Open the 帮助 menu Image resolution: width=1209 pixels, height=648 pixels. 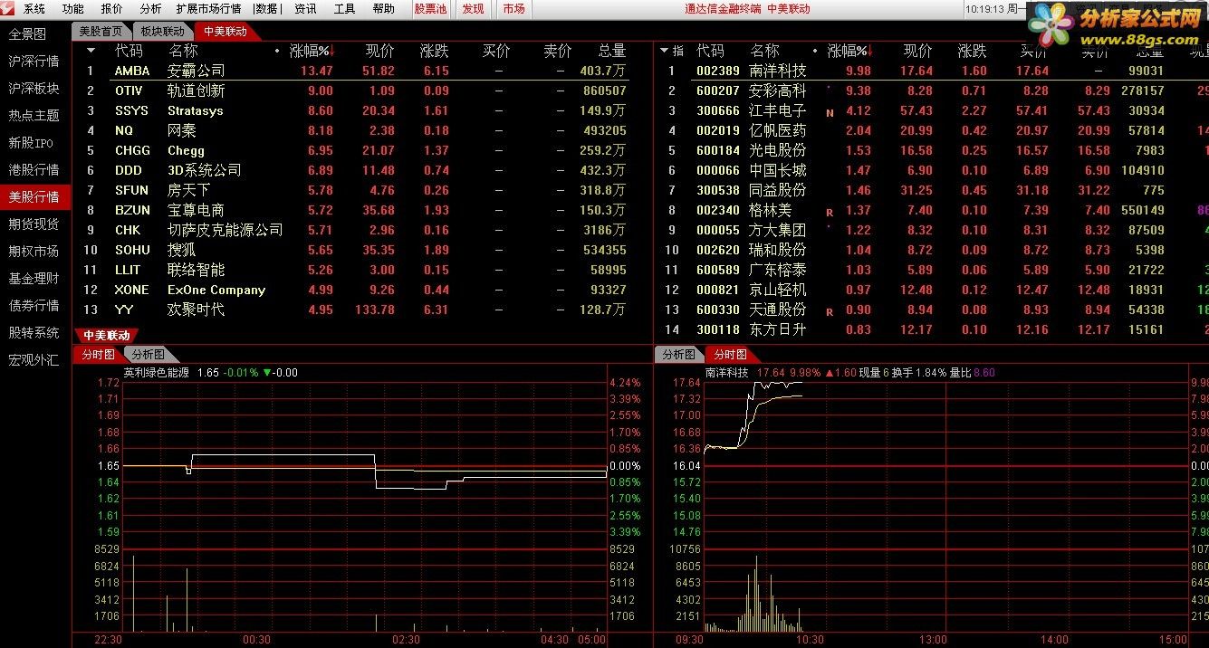tap(383, 9)
